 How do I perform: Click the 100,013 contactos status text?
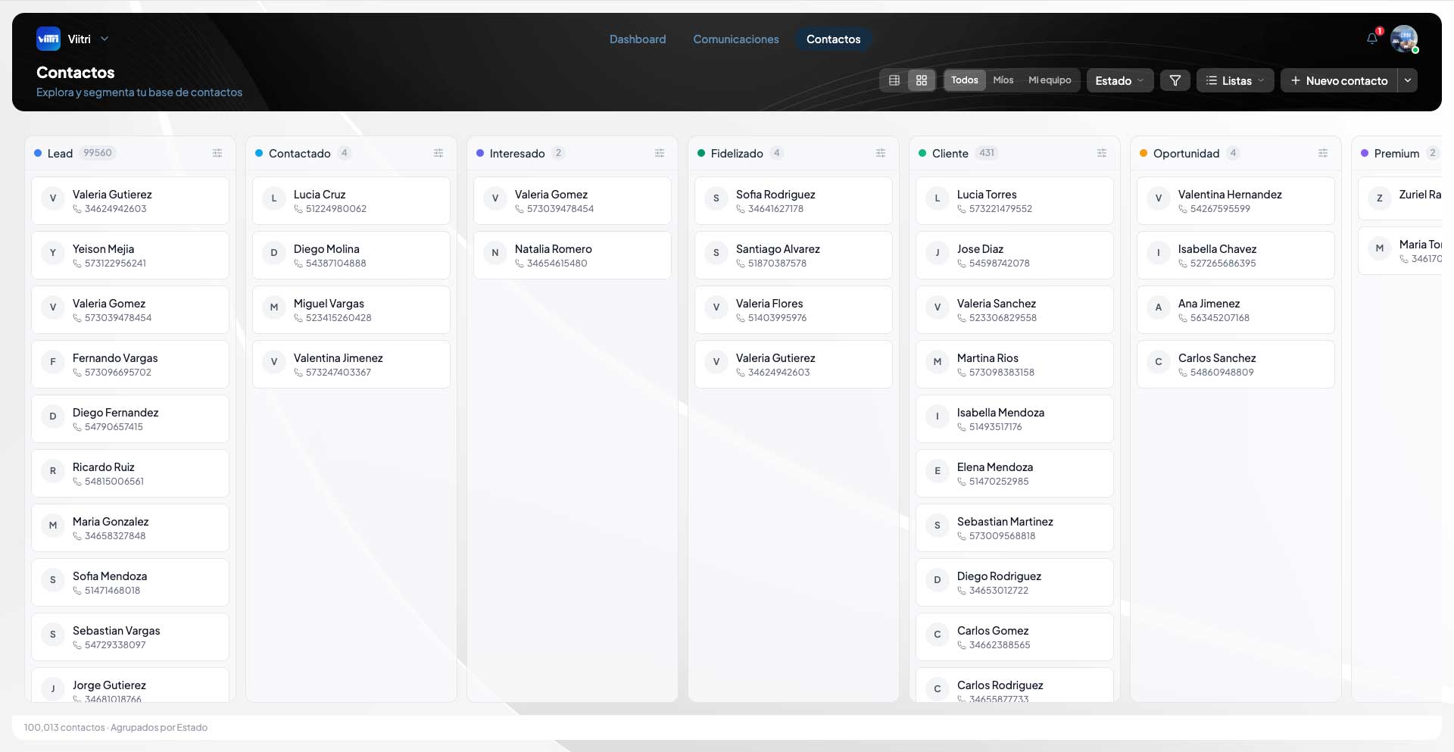click(x=64, y=728)
